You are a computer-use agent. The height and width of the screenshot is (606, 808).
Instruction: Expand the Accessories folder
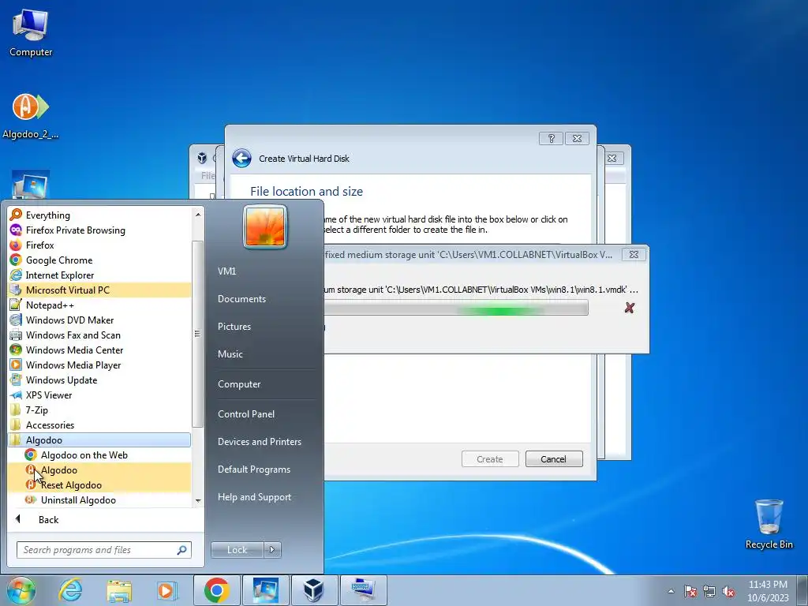[99, 425]
